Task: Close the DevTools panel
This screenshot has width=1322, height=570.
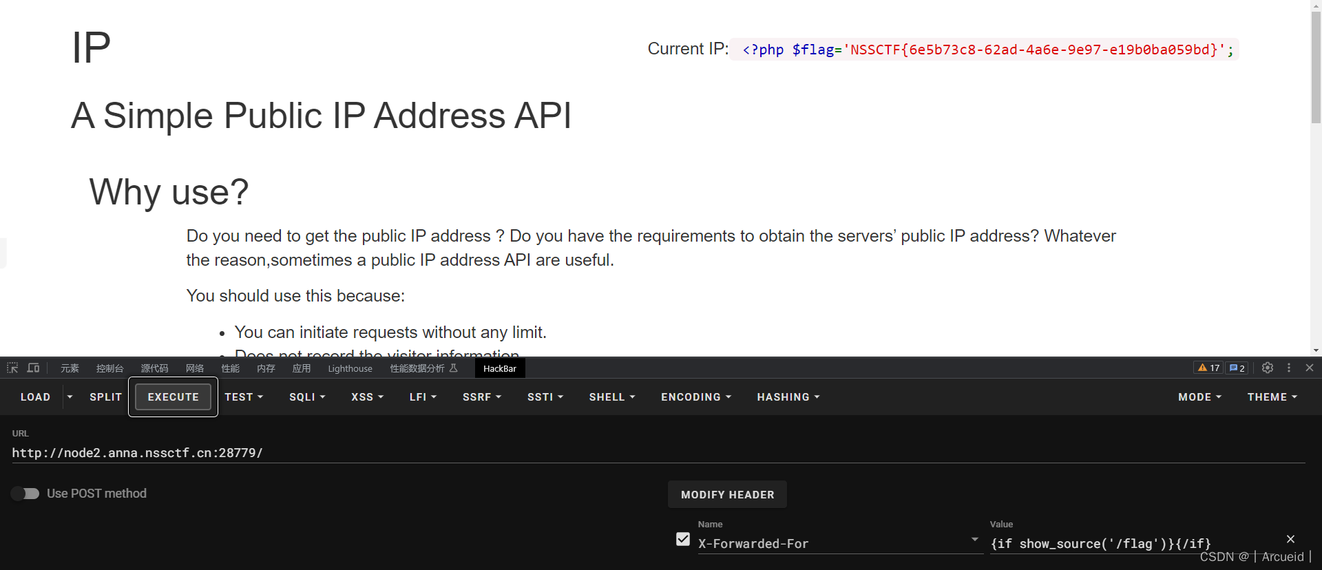Action: pyautogui.click(x=1310, y=368)
